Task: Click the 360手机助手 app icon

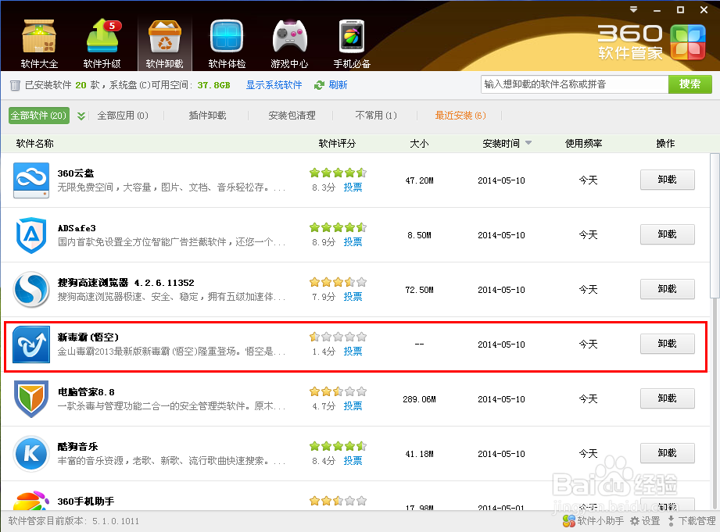Action: [31, 500]
